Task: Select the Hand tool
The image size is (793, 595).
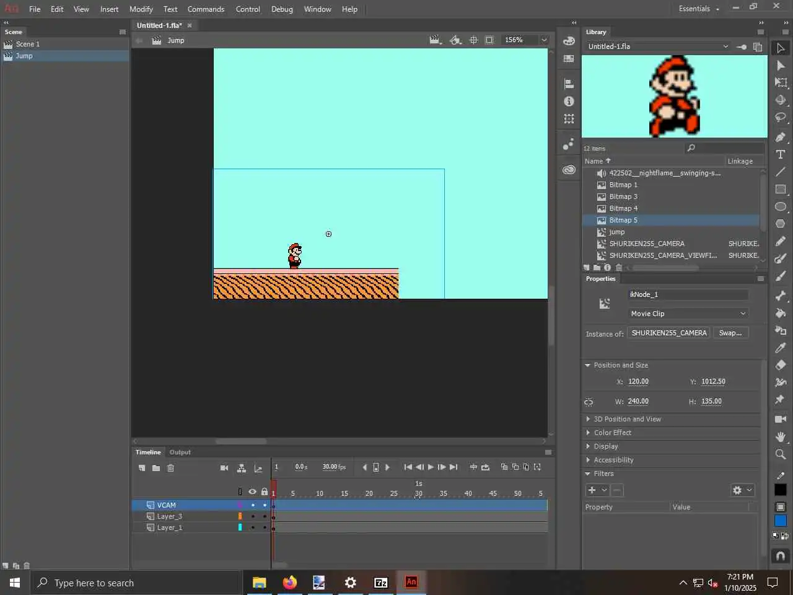Action: click(781, 437)
